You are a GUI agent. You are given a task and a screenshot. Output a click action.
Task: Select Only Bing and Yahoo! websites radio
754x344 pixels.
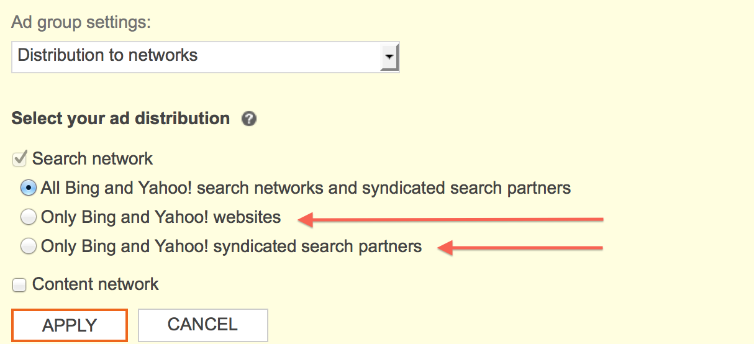tap(29, 217)
